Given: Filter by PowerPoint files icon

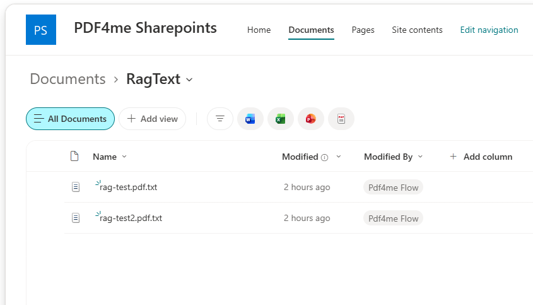Looking at the screenshot, I should coord(311,119).
